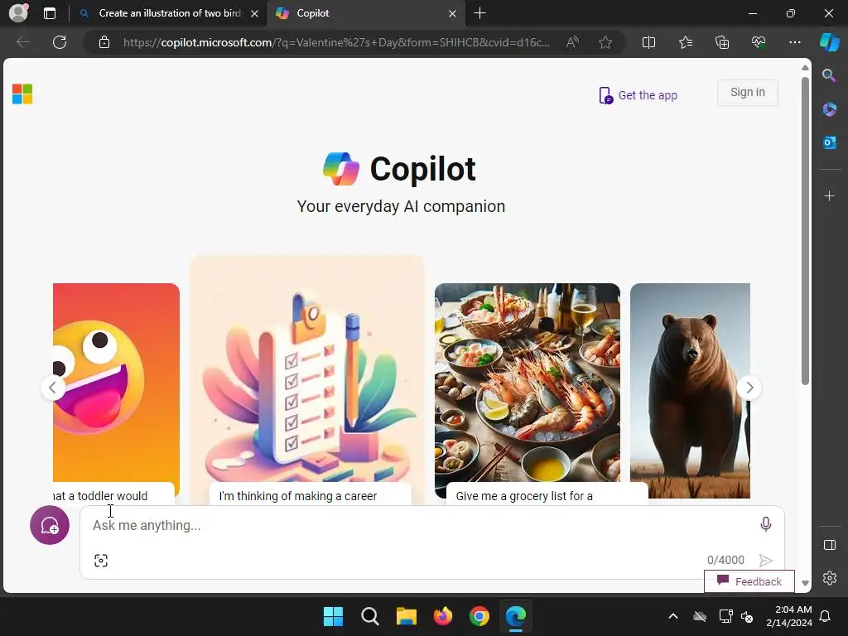848x636 pixels.
Task: Open the notifications bell
Action: [x=826, y=616]
